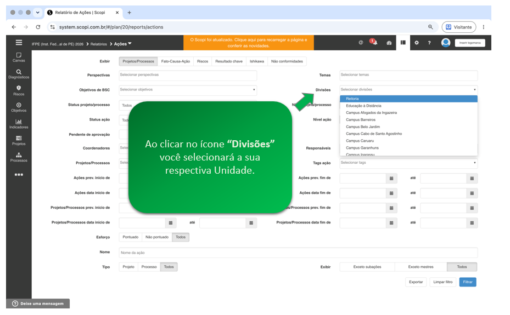Switch to the Fato-Causa-Ação tab

click(175, 61)
